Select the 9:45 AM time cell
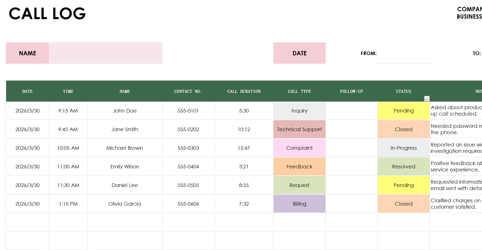The image size is (482, 250). [x=68, y=129]
